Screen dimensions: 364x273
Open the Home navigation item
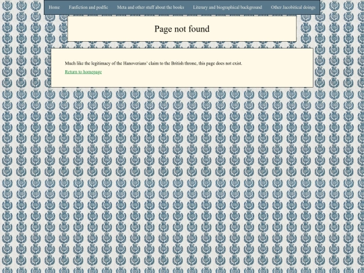coord(54,7)
